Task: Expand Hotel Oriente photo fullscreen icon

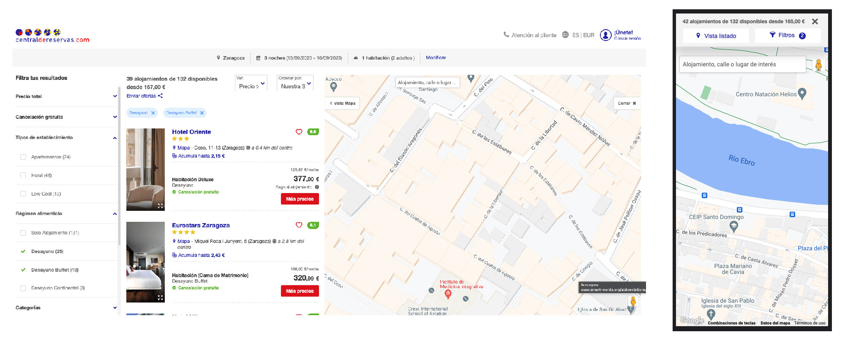Action: [161, 206]
